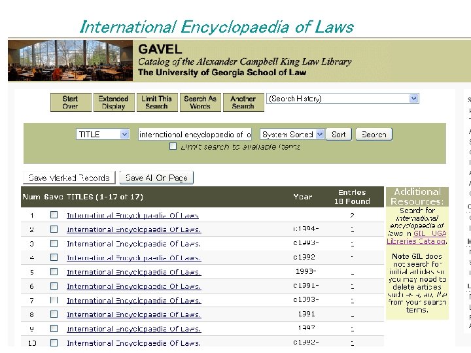
Task: Click the Search button
Action: click(374, 135)
